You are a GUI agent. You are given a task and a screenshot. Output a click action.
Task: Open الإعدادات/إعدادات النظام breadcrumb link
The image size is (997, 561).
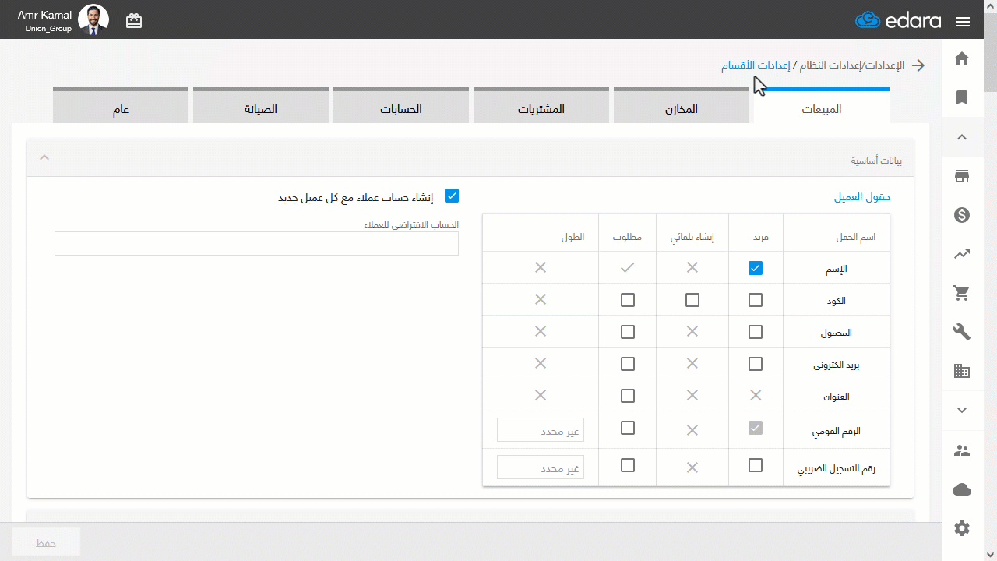851,65
